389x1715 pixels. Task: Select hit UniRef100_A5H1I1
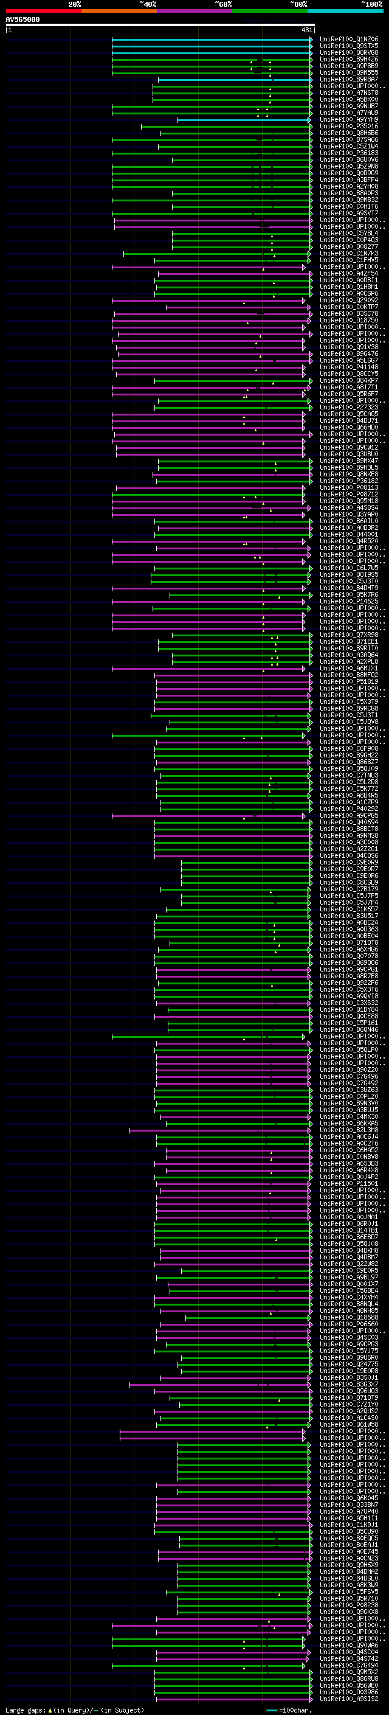(x=348, y=1518)
